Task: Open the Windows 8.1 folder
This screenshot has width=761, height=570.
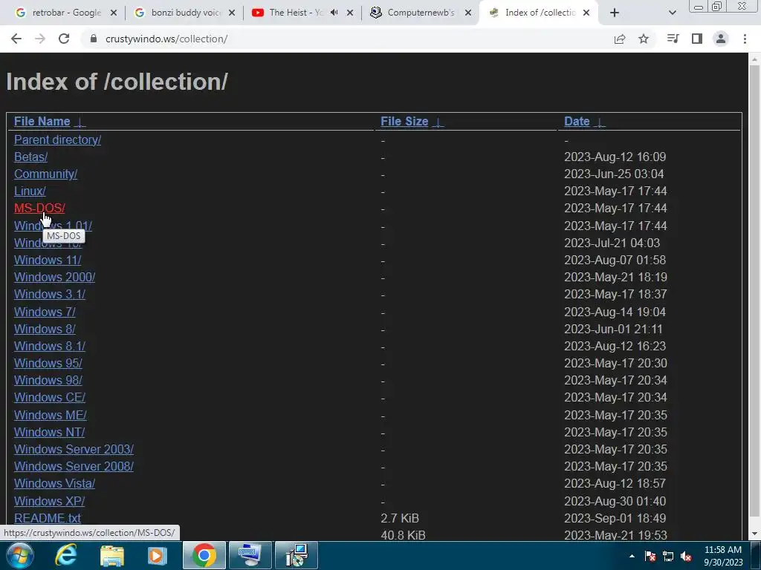Action: point(50,346)
